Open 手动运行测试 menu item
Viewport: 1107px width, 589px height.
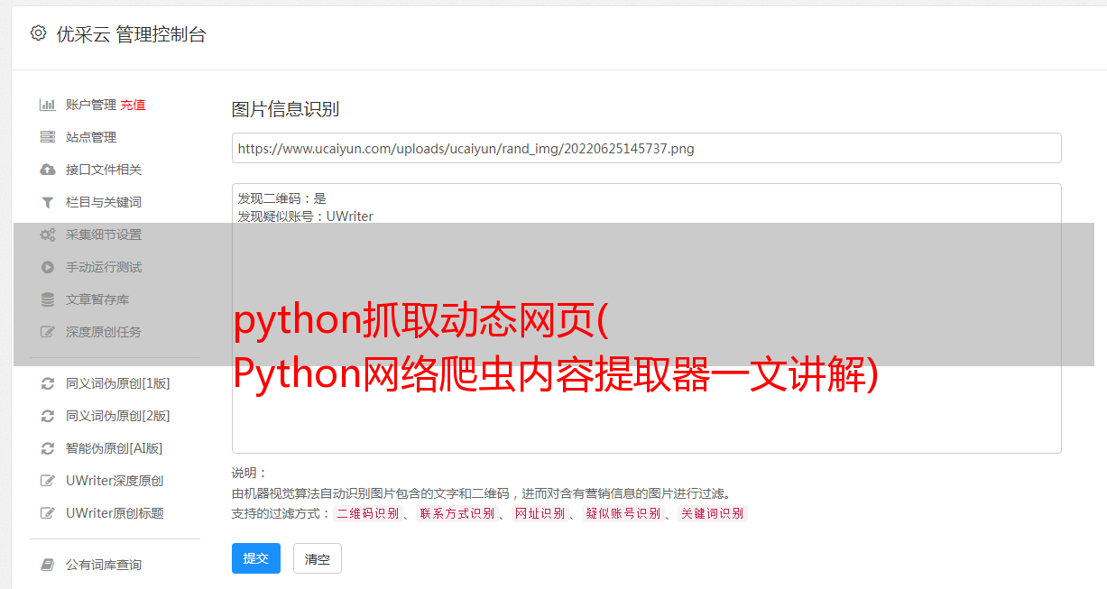point(104,267)
